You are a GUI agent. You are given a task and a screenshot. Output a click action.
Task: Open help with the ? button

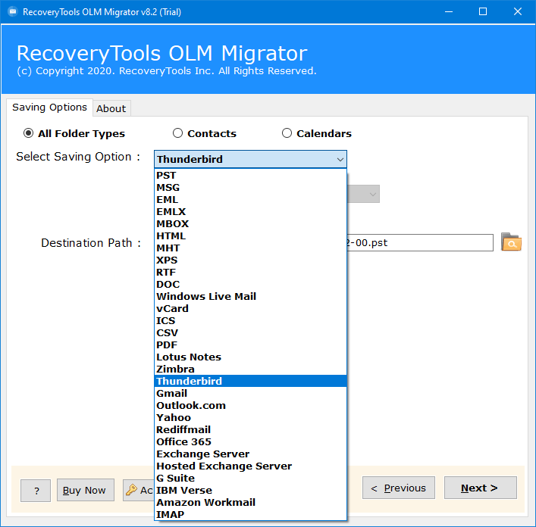coord(36,491)
